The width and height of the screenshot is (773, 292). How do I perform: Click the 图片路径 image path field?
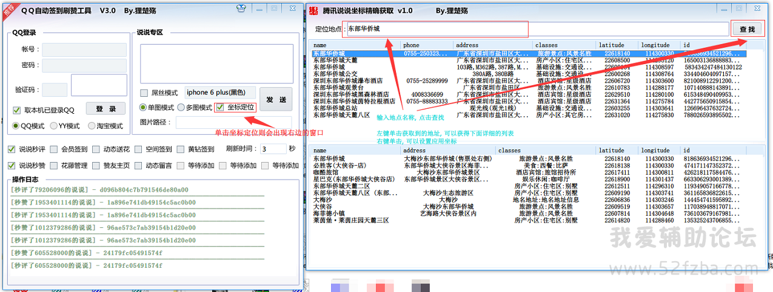click(x=233, y=122)
